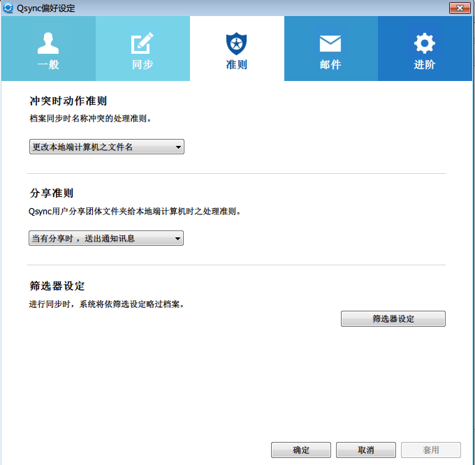The image size is (475, 465).
Task: Click the 进阶 tab label
Action: 425,64
